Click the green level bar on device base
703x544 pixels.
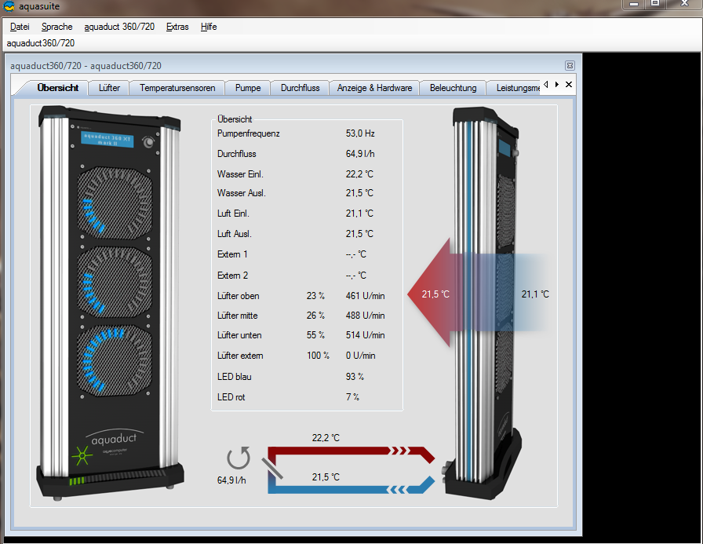77,480
